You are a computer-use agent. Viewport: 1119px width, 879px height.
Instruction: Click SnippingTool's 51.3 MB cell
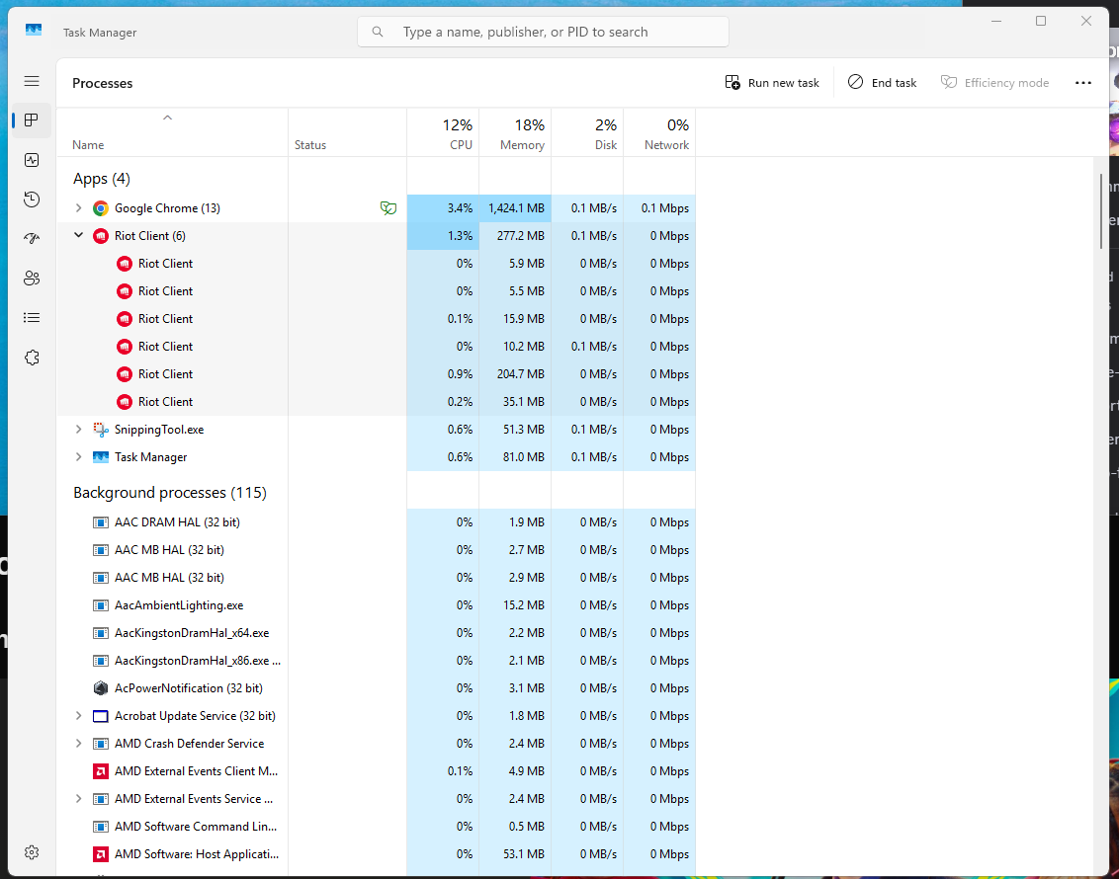pyautogui.click(x=515, y=430)
